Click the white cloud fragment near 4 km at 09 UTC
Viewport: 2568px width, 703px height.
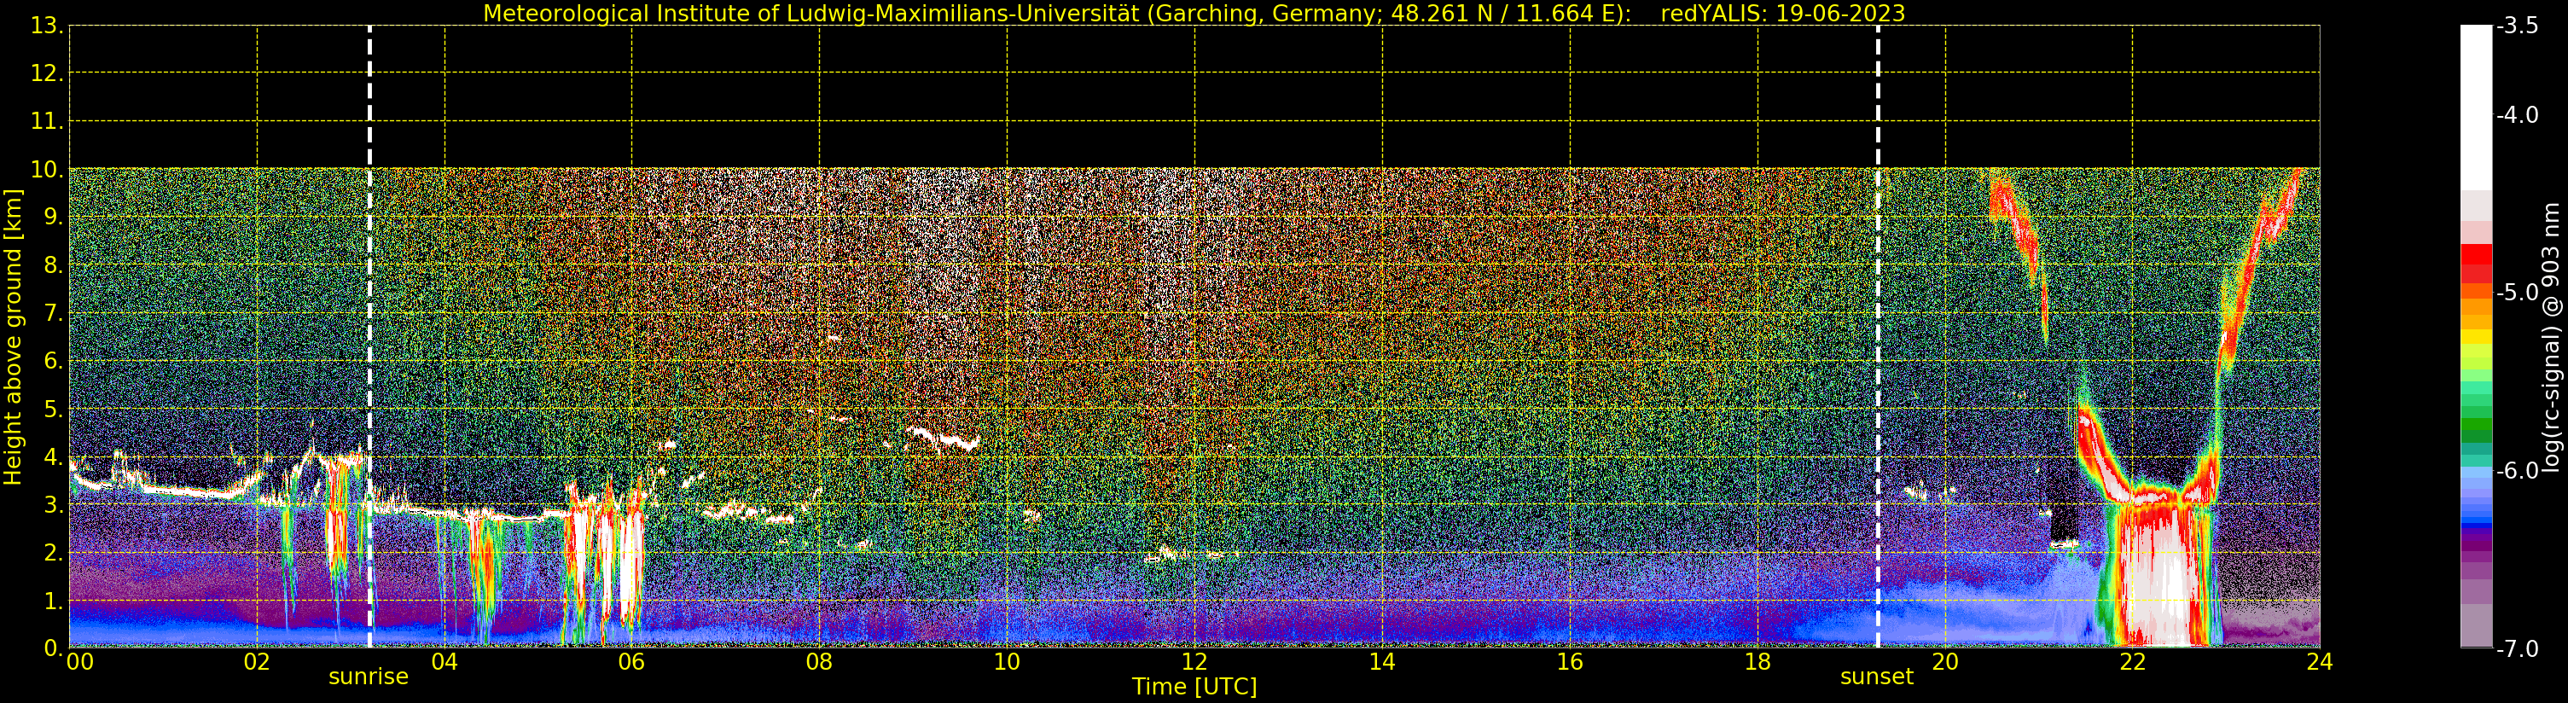point(944,438)
